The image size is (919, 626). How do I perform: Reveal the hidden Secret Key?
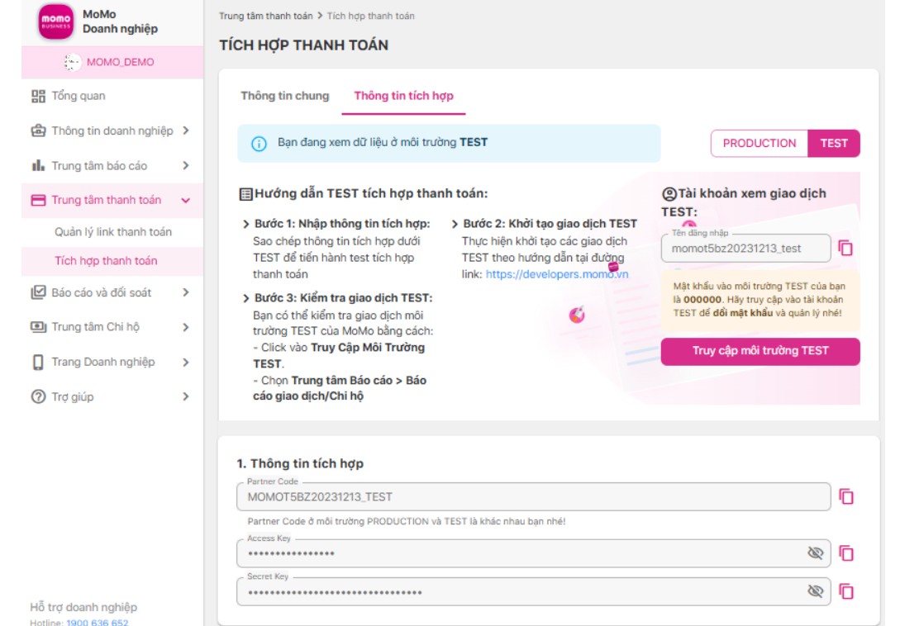pyautogui.click(x=815, y=591)
